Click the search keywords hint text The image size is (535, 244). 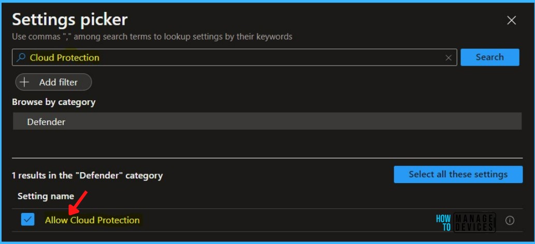(x=152, y=37)
